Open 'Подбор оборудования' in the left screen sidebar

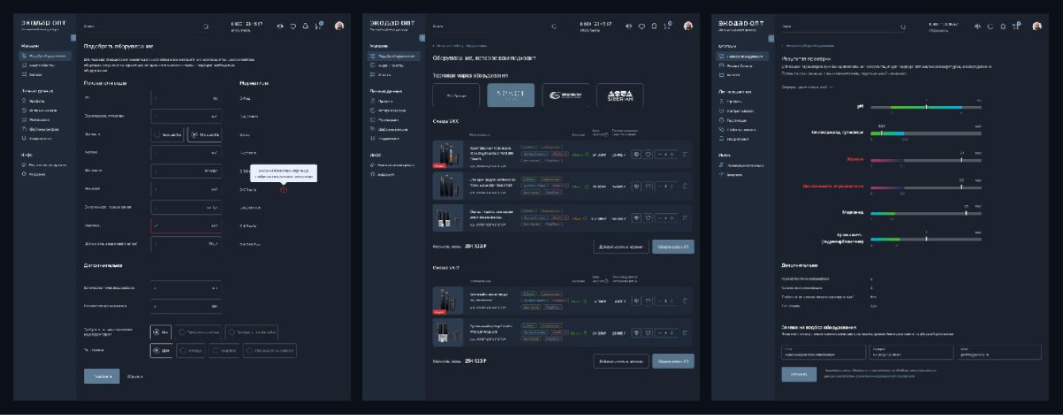point(45,56)
